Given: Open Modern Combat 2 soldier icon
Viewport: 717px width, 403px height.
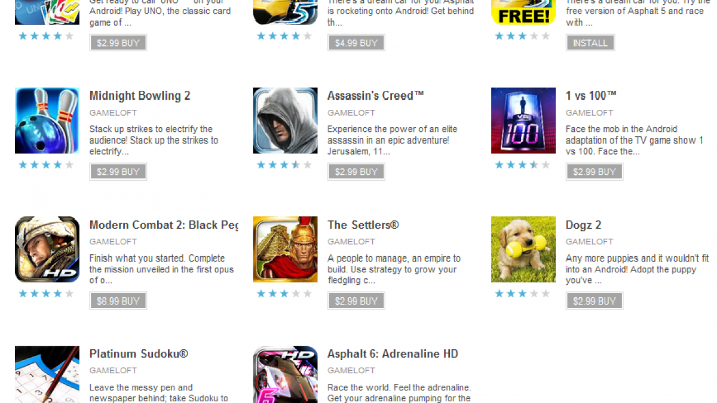Looking at the screenshot, I should click(47, 250).
